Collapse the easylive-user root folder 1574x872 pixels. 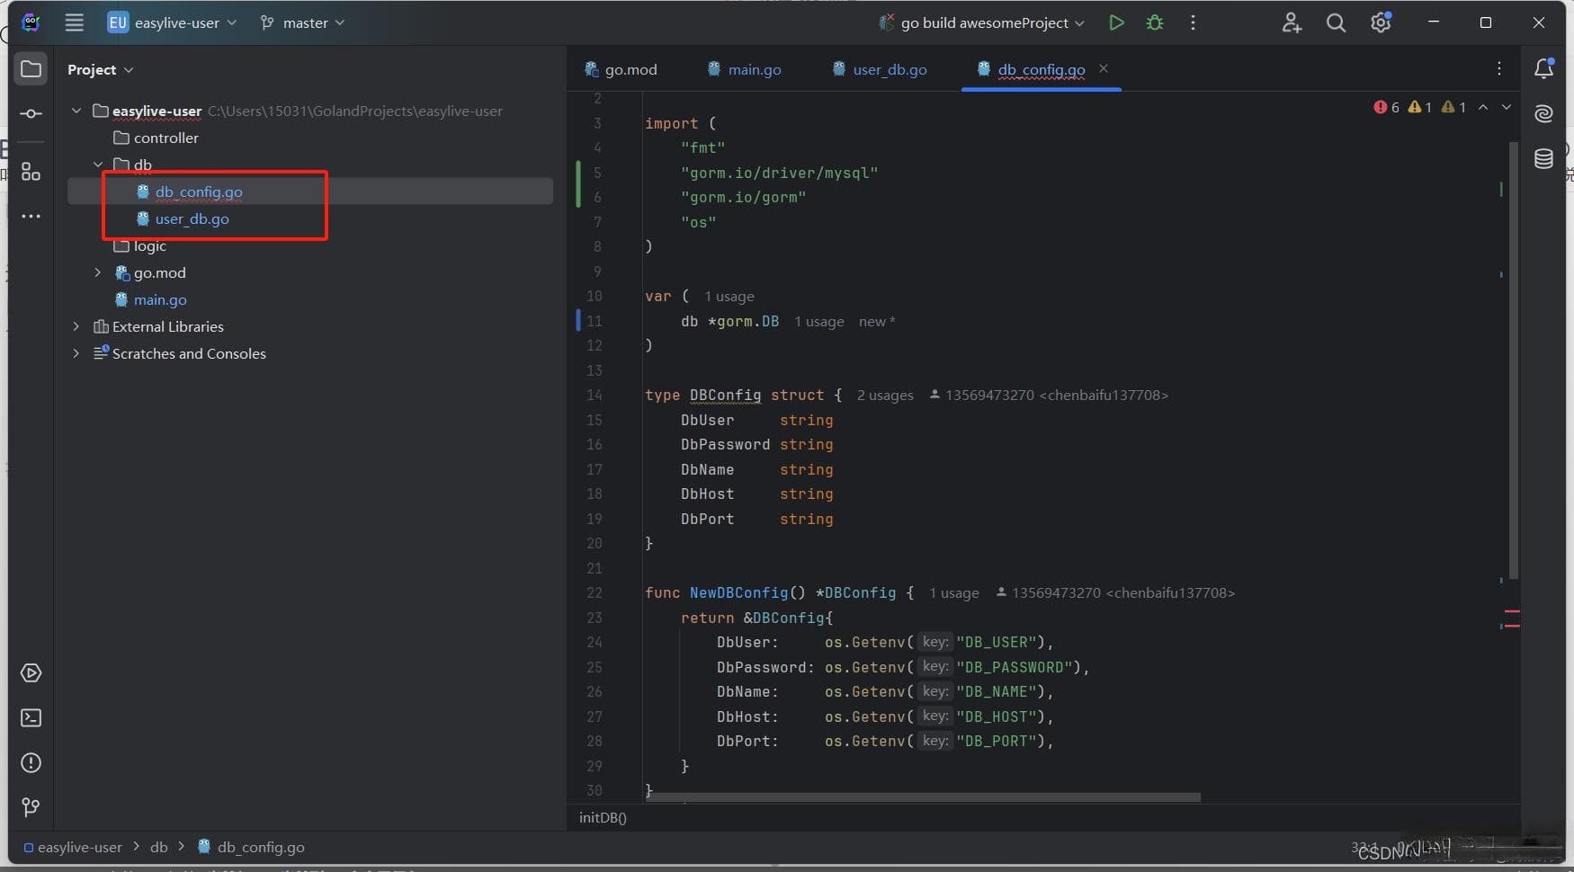coord(76,111)
